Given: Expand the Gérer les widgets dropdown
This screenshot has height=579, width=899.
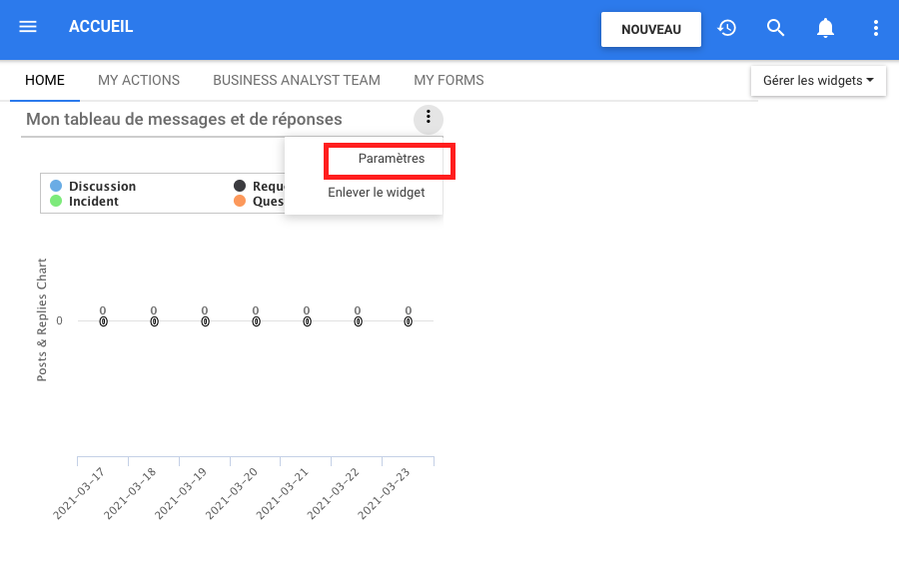Looking at the screenshot, I should [818, 81].
